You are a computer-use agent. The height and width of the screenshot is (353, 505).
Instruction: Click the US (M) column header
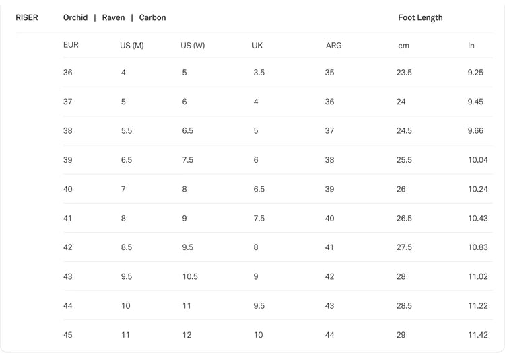(132, 46)
